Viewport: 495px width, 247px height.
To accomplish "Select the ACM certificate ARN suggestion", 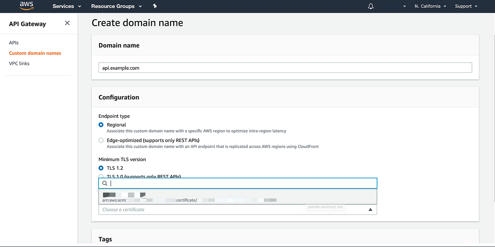I will (206, 196).
